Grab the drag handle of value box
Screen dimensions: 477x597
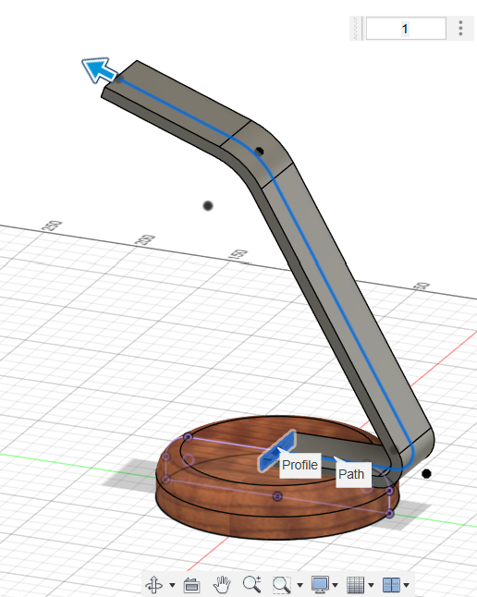point(356,28)
